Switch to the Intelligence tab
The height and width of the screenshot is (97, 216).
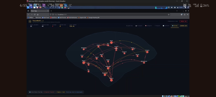[148, 26]
